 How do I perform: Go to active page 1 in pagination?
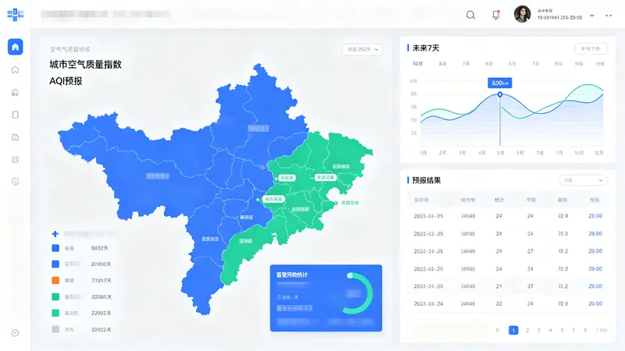click(x=513, y=330)
